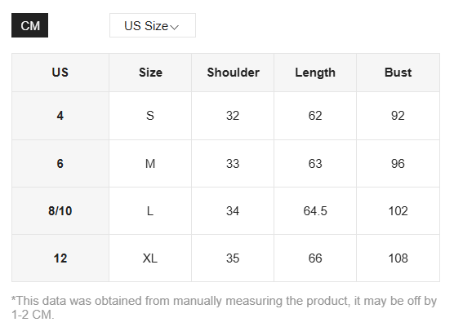
Task: Click the 64.5 length value
Action: coord(315,210)
